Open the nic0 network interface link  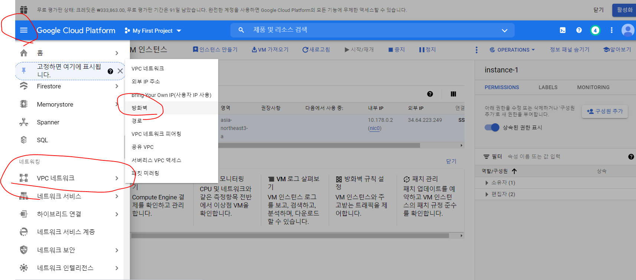coord(375,128)
